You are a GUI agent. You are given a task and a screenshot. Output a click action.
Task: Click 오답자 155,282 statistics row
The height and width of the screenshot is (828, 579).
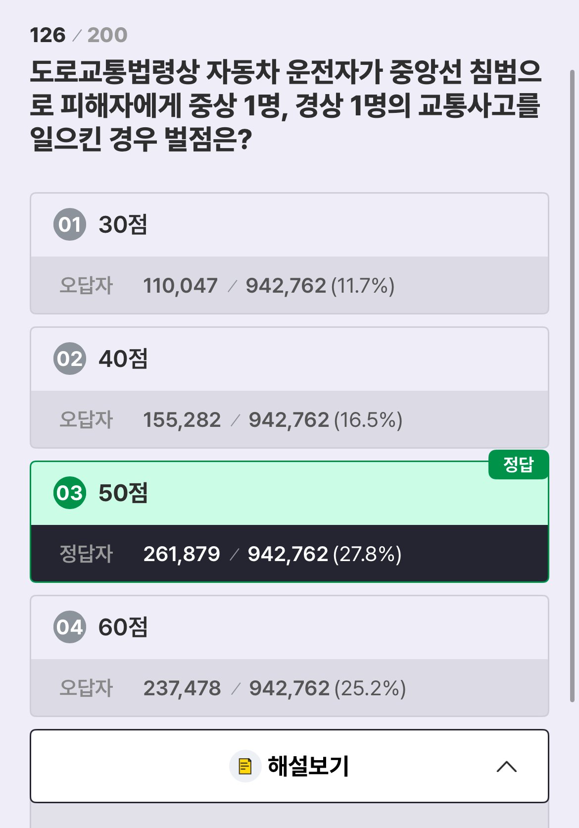click(289, 419)
